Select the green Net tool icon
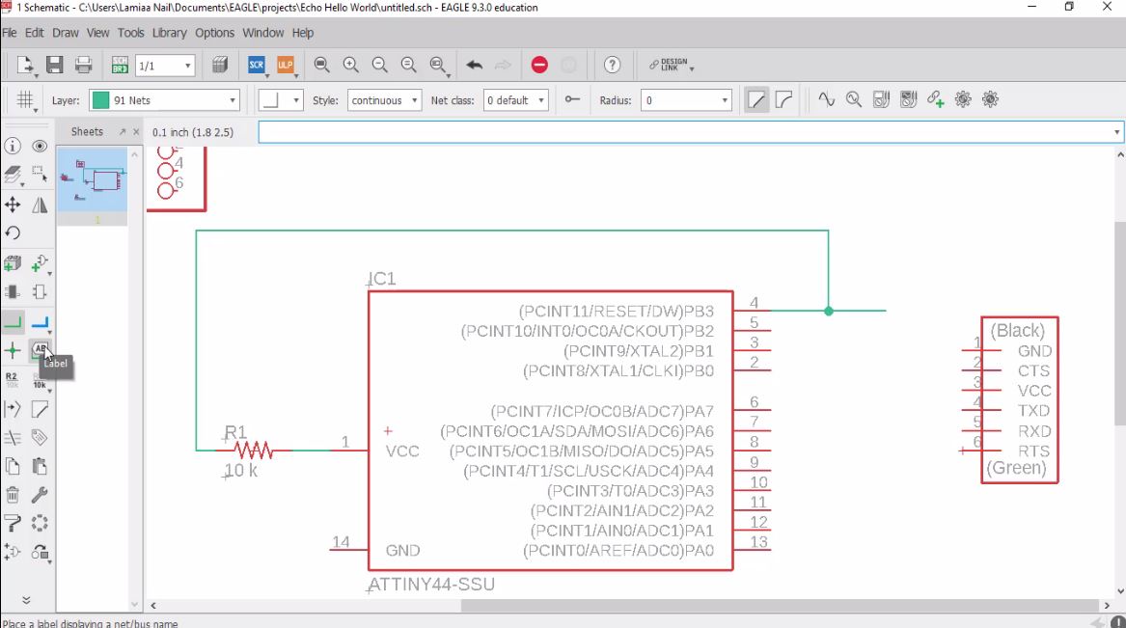This screenshot has width=1126, height=628. coord(13,321)
